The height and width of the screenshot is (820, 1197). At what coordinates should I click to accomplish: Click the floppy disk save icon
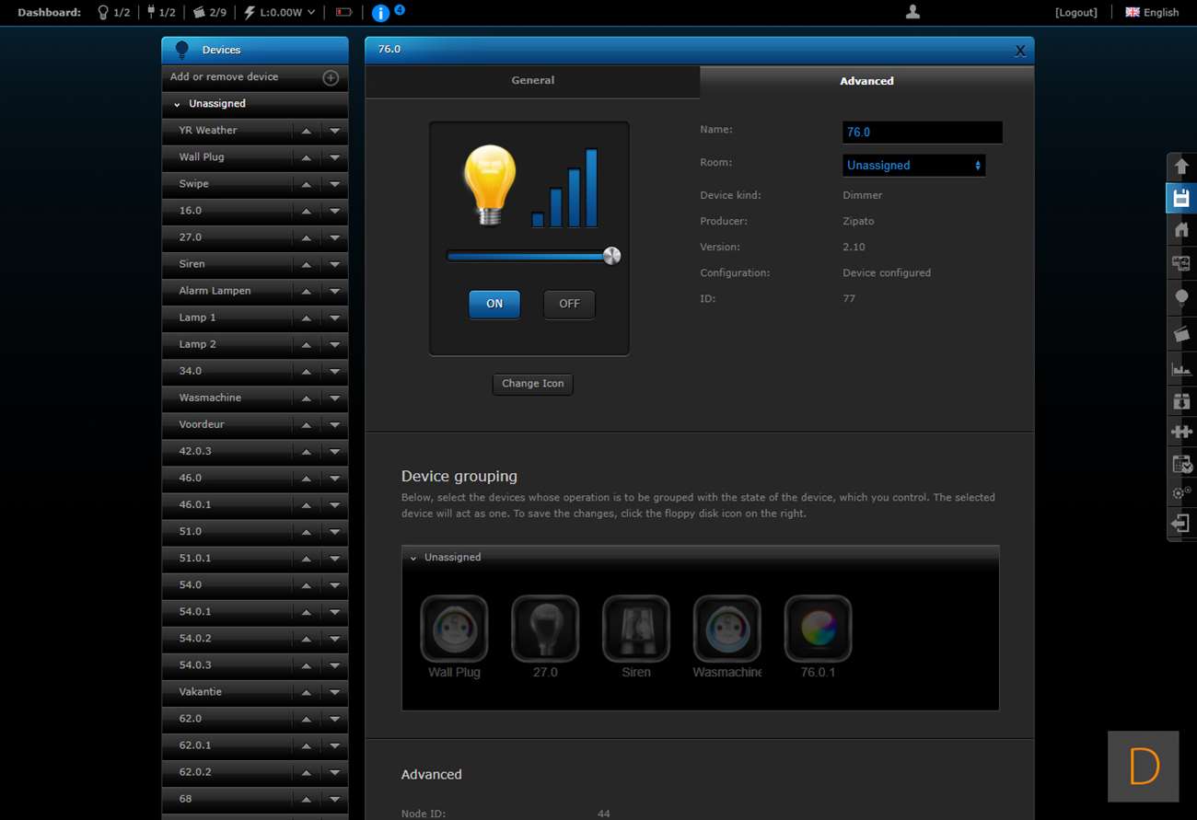(1181, 198)
